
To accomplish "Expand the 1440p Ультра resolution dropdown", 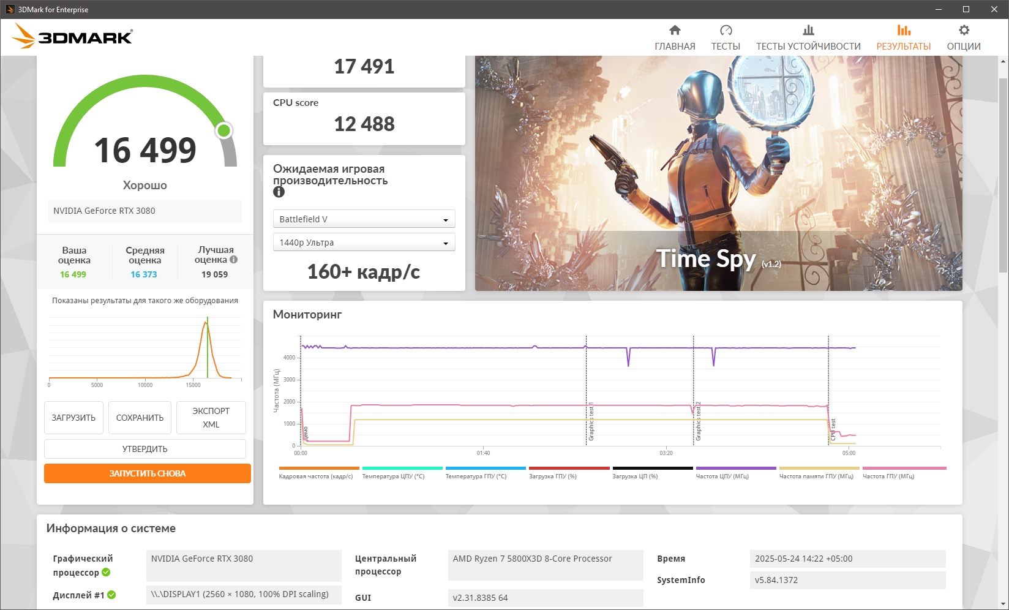I will (x=364, y=243).
